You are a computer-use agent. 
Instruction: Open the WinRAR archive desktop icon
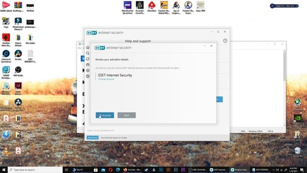click(x=18, y=6)
